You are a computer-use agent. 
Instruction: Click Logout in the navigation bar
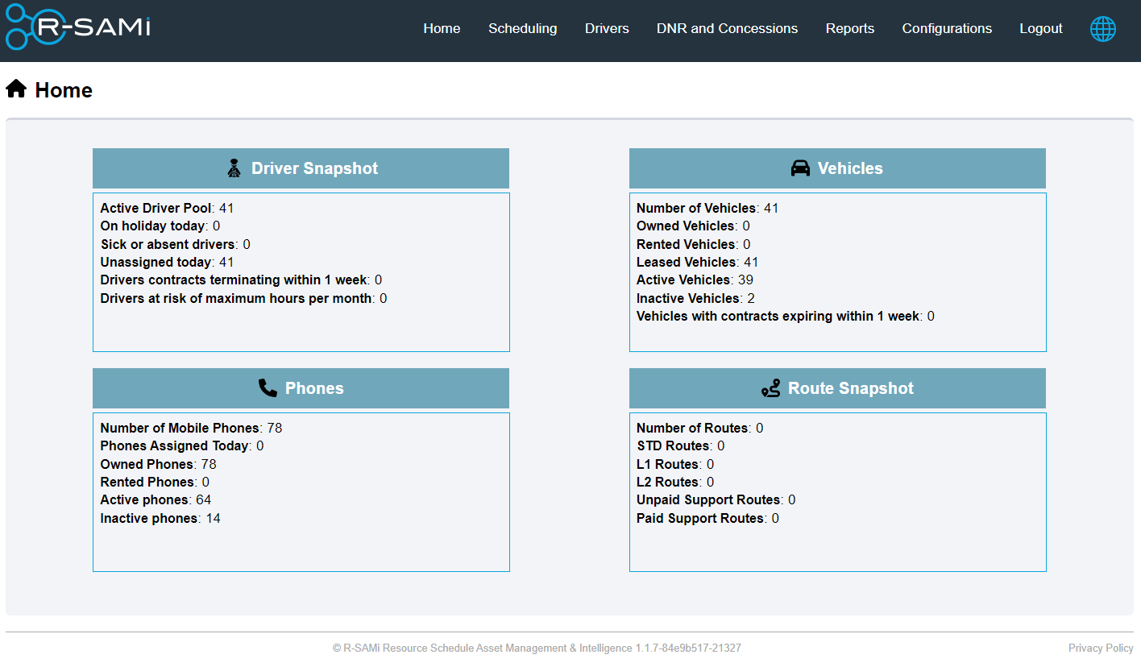click(1040, 28)
